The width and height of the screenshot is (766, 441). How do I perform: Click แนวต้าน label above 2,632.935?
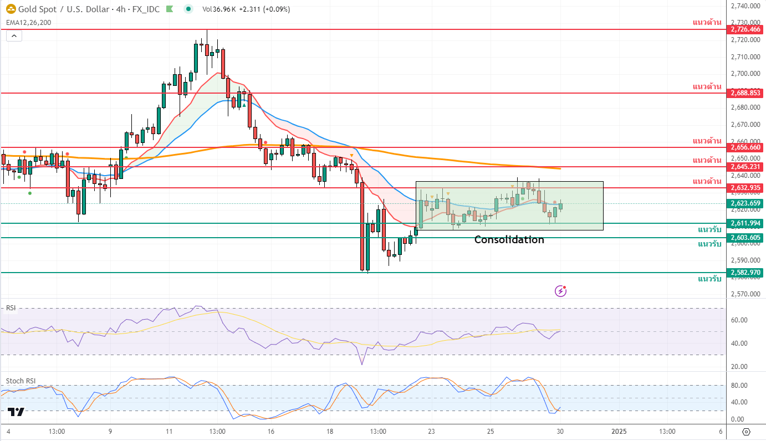707,181
